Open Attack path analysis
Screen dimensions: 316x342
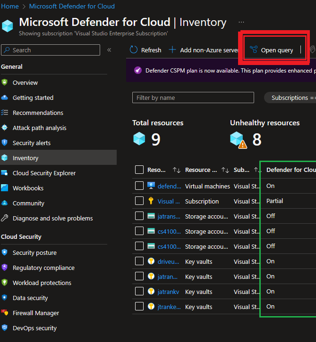click(x=39, y=128)
